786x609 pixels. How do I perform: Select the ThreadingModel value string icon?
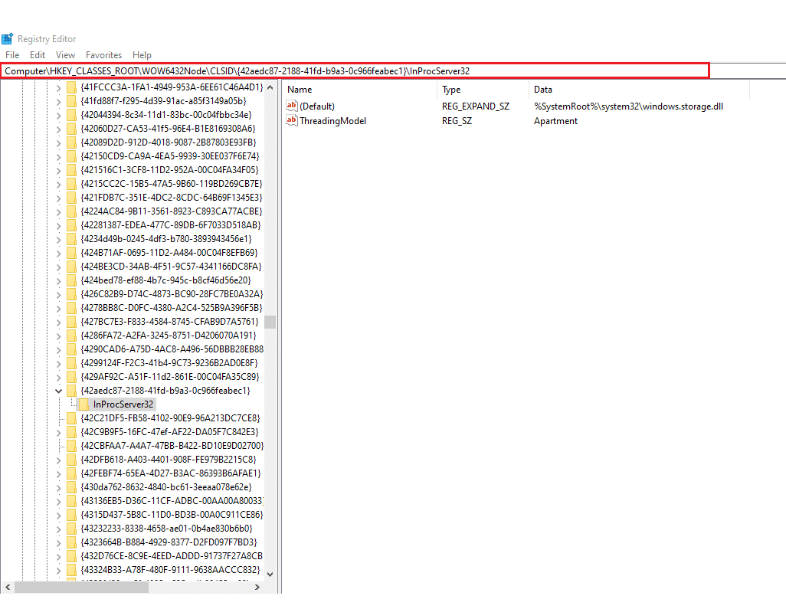click(292, 120)
